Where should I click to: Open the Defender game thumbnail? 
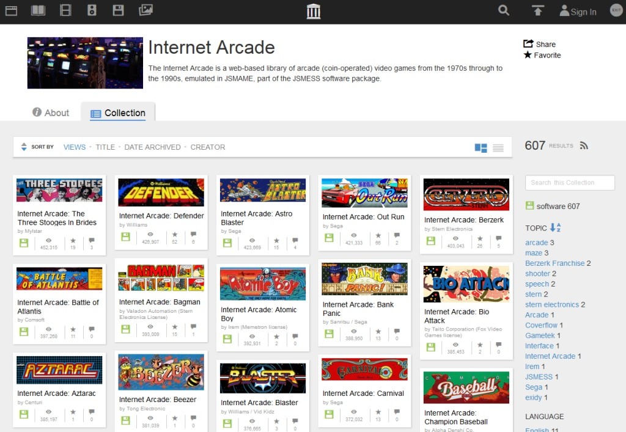point(161,192)
